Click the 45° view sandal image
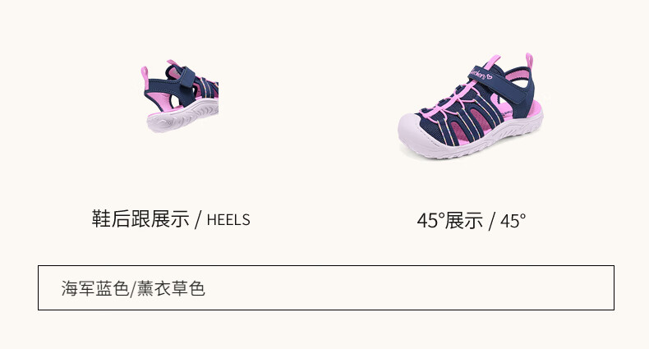This screenshot has width=649, height=349. coord(470,106)
